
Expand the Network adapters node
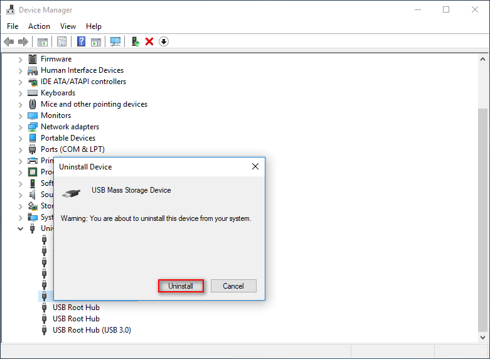(x=20, y=127)
